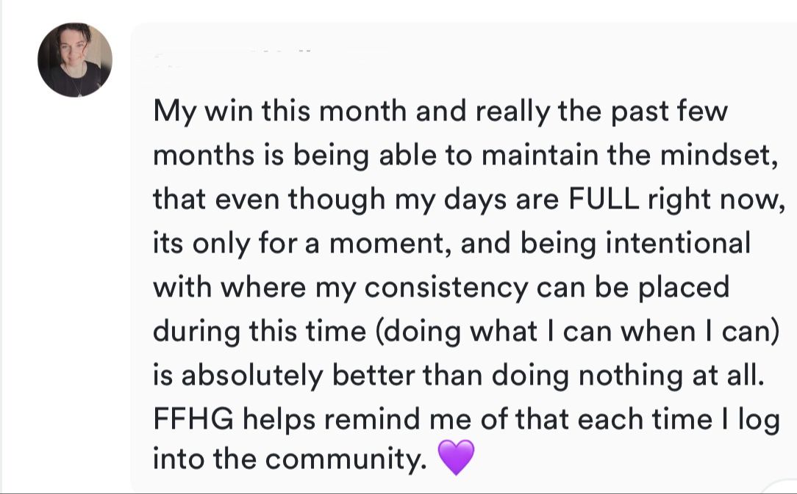Click the word mindset in the comment
797x494 pixels.
coord(718,155)
